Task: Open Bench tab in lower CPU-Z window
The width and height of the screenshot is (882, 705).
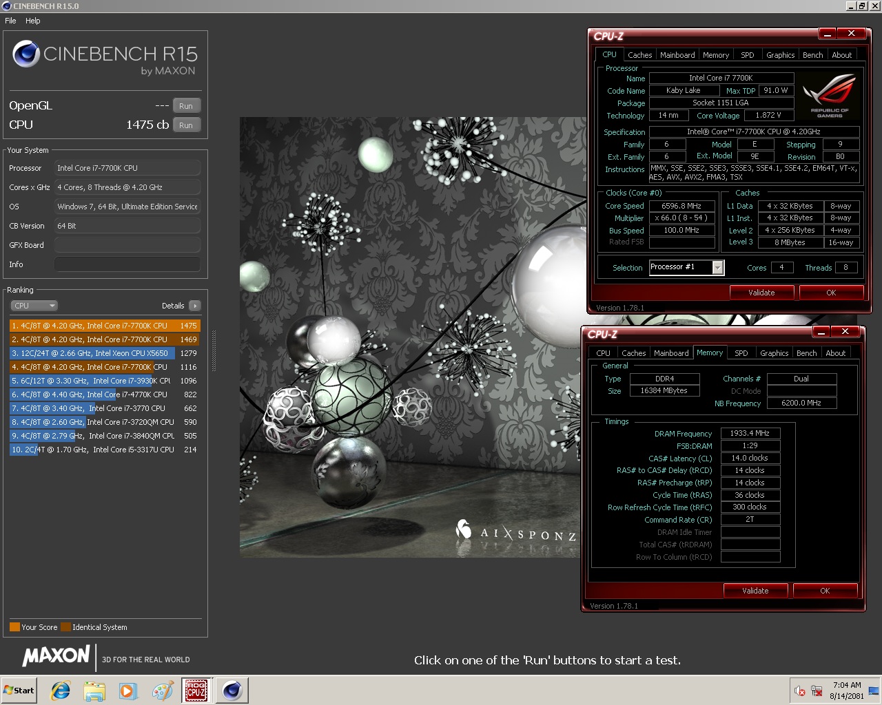Action: tap(806, 353)
